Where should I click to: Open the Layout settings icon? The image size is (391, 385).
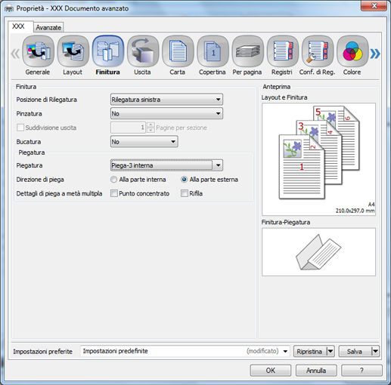tap(73, 51)
